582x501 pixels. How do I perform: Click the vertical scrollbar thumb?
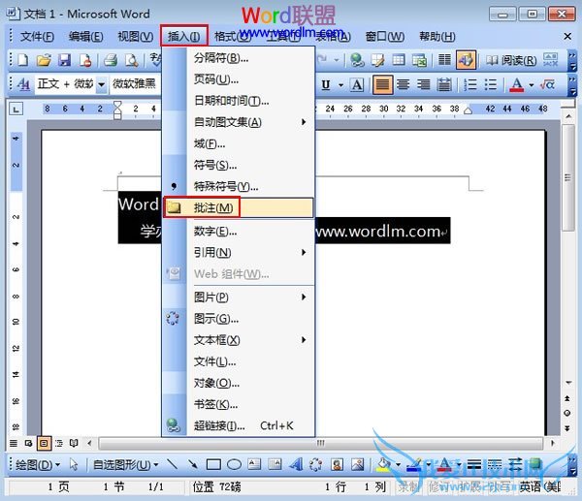[x=567, y=178]
